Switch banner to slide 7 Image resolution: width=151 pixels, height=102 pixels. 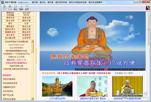98,69
